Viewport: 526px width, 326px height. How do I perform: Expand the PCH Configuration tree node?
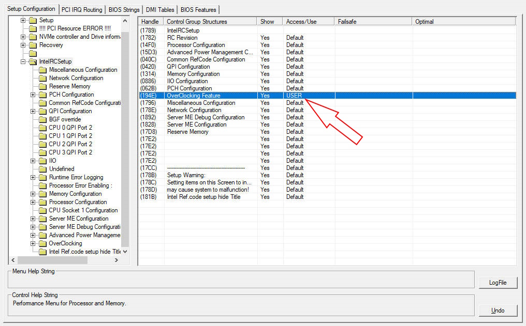click(x=33, y=95)
